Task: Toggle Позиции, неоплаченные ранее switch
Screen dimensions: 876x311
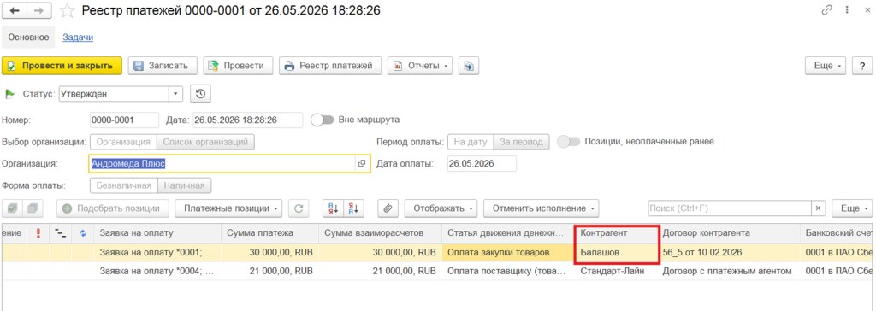Action: coord(568,141)
